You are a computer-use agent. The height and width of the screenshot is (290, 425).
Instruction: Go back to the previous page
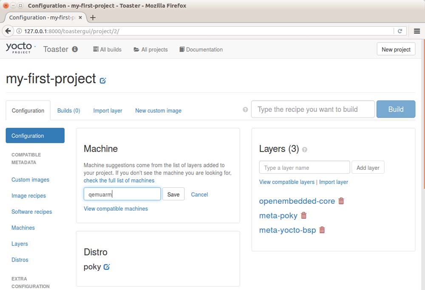8,31
